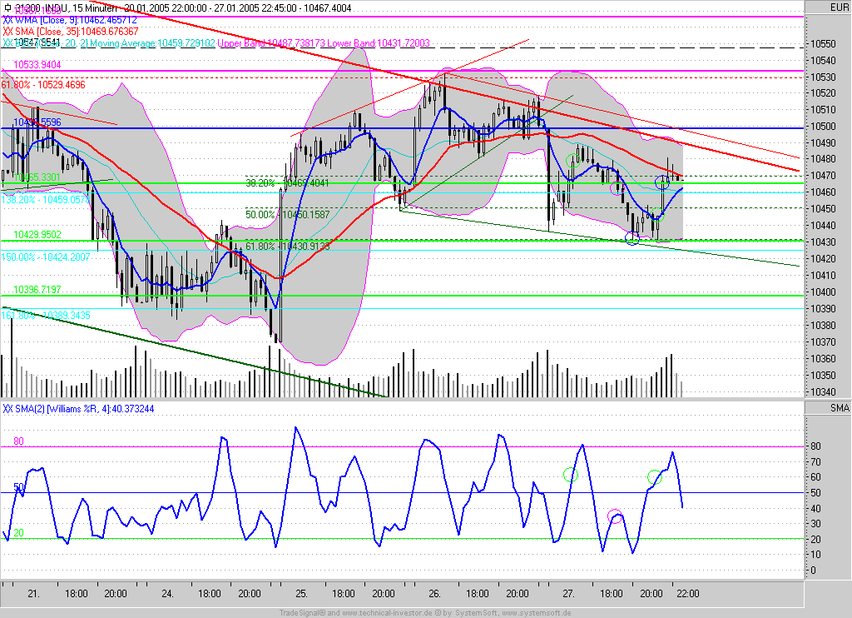
Task: Click the 22:00 label on time axis
Action: point(687,594)
